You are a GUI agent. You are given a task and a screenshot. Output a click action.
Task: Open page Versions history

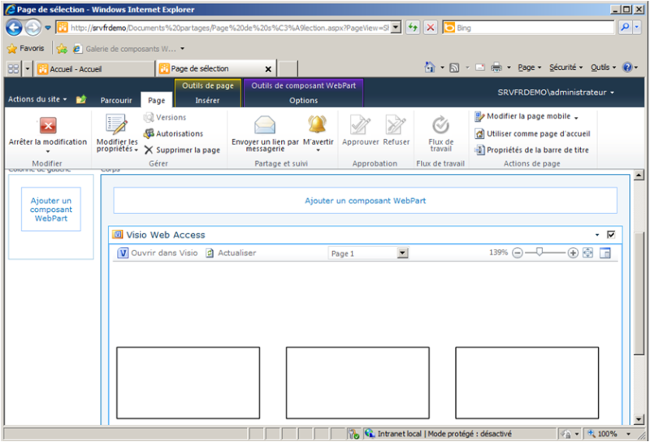point(165,117)
